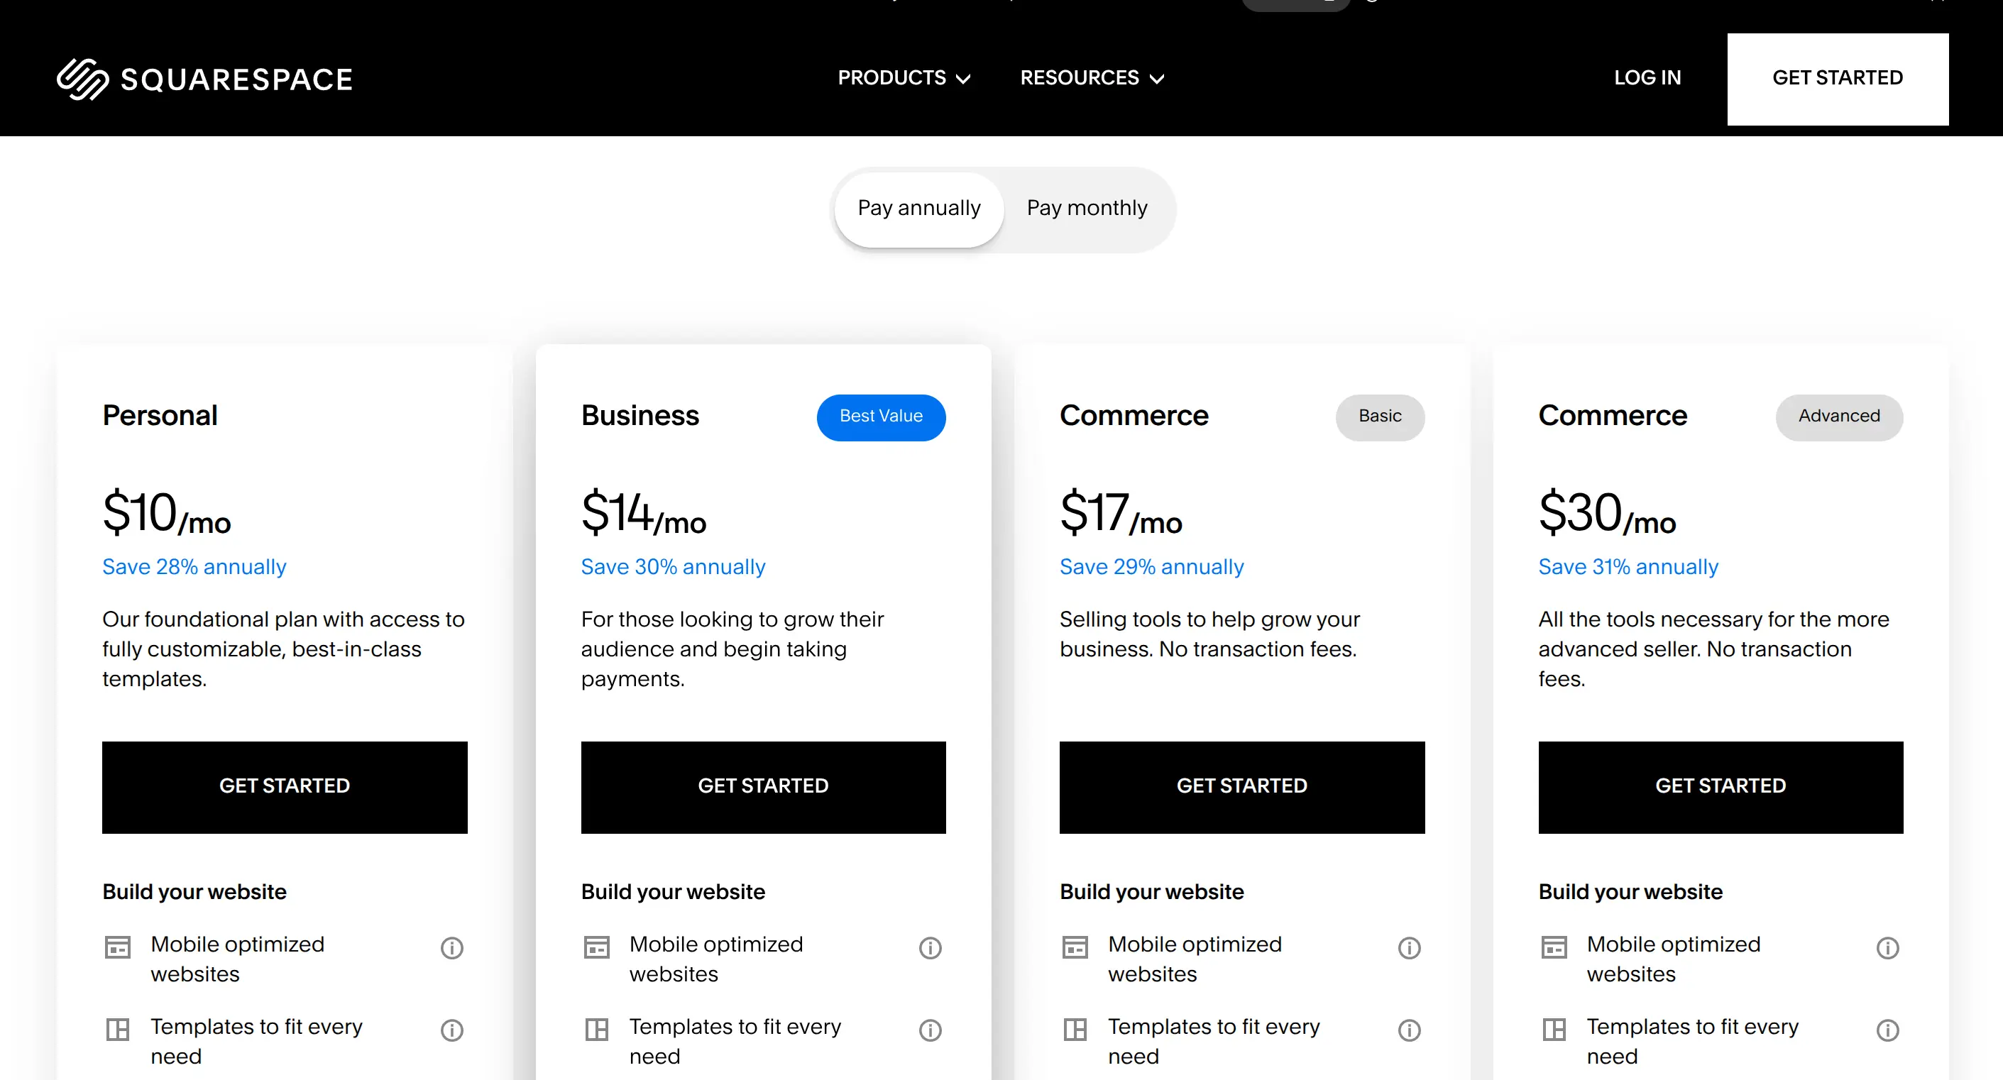This screenshot has width=2003, height=1080.
Task: Click the header Get Started button
Action: pos(1838,79)
